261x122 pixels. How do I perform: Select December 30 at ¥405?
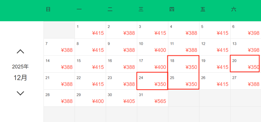click(121, 98)
